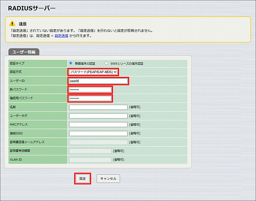
Task: Click the ユーザーID row label
Action: pos(17,81)
